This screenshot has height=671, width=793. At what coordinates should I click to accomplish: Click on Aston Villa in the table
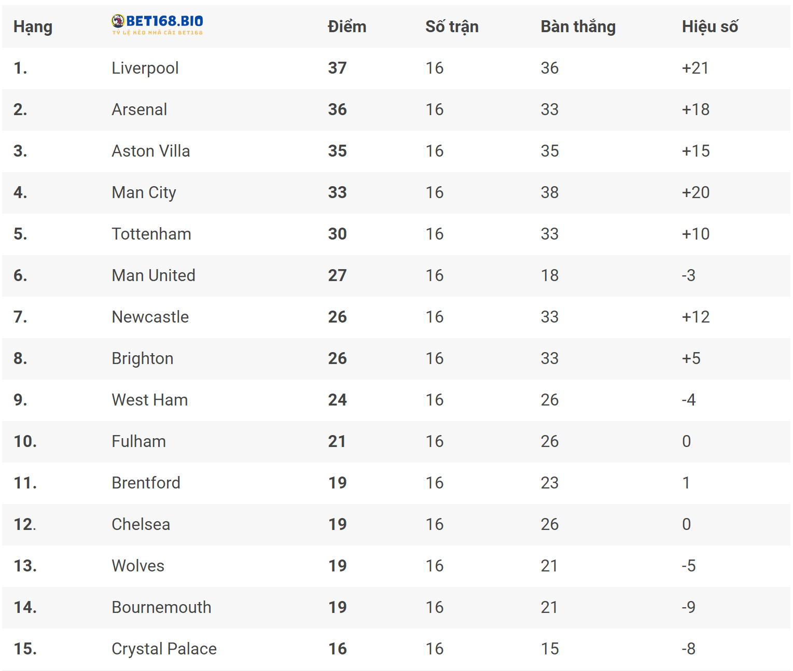coord(151,151)
